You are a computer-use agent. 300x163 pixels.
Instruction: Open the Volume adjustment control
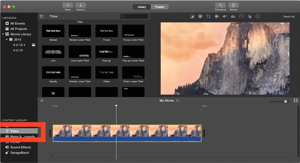pyautogui.click(x=225, y=16)
